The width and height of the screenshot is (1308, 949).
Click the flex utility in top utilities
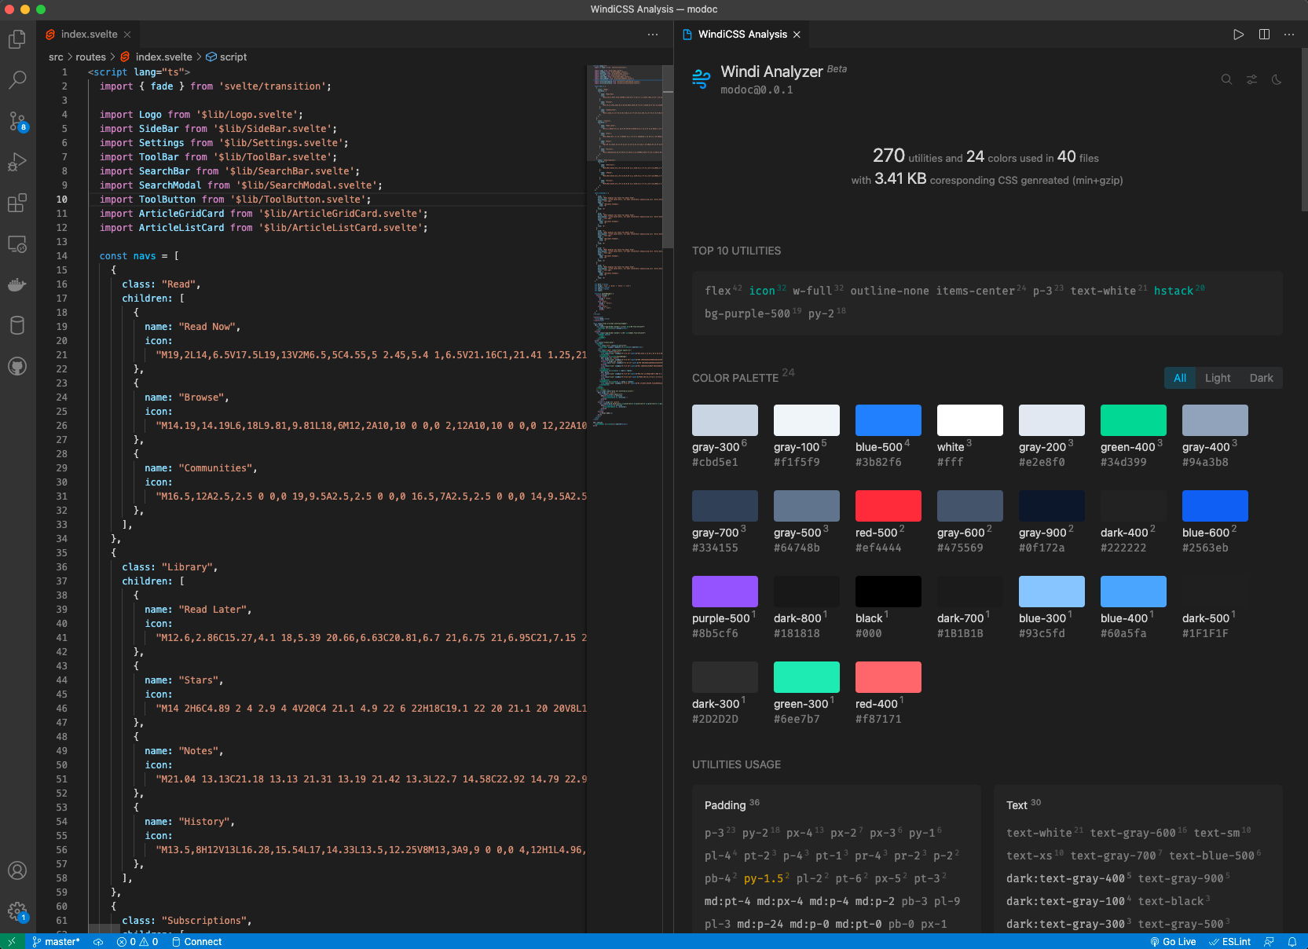coord(718,291)
